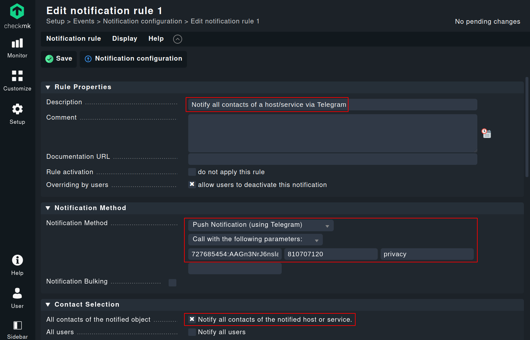Screen dimensions: 530x340
Task: Click the Documentation URL input field
Action: tap(332, 159)
